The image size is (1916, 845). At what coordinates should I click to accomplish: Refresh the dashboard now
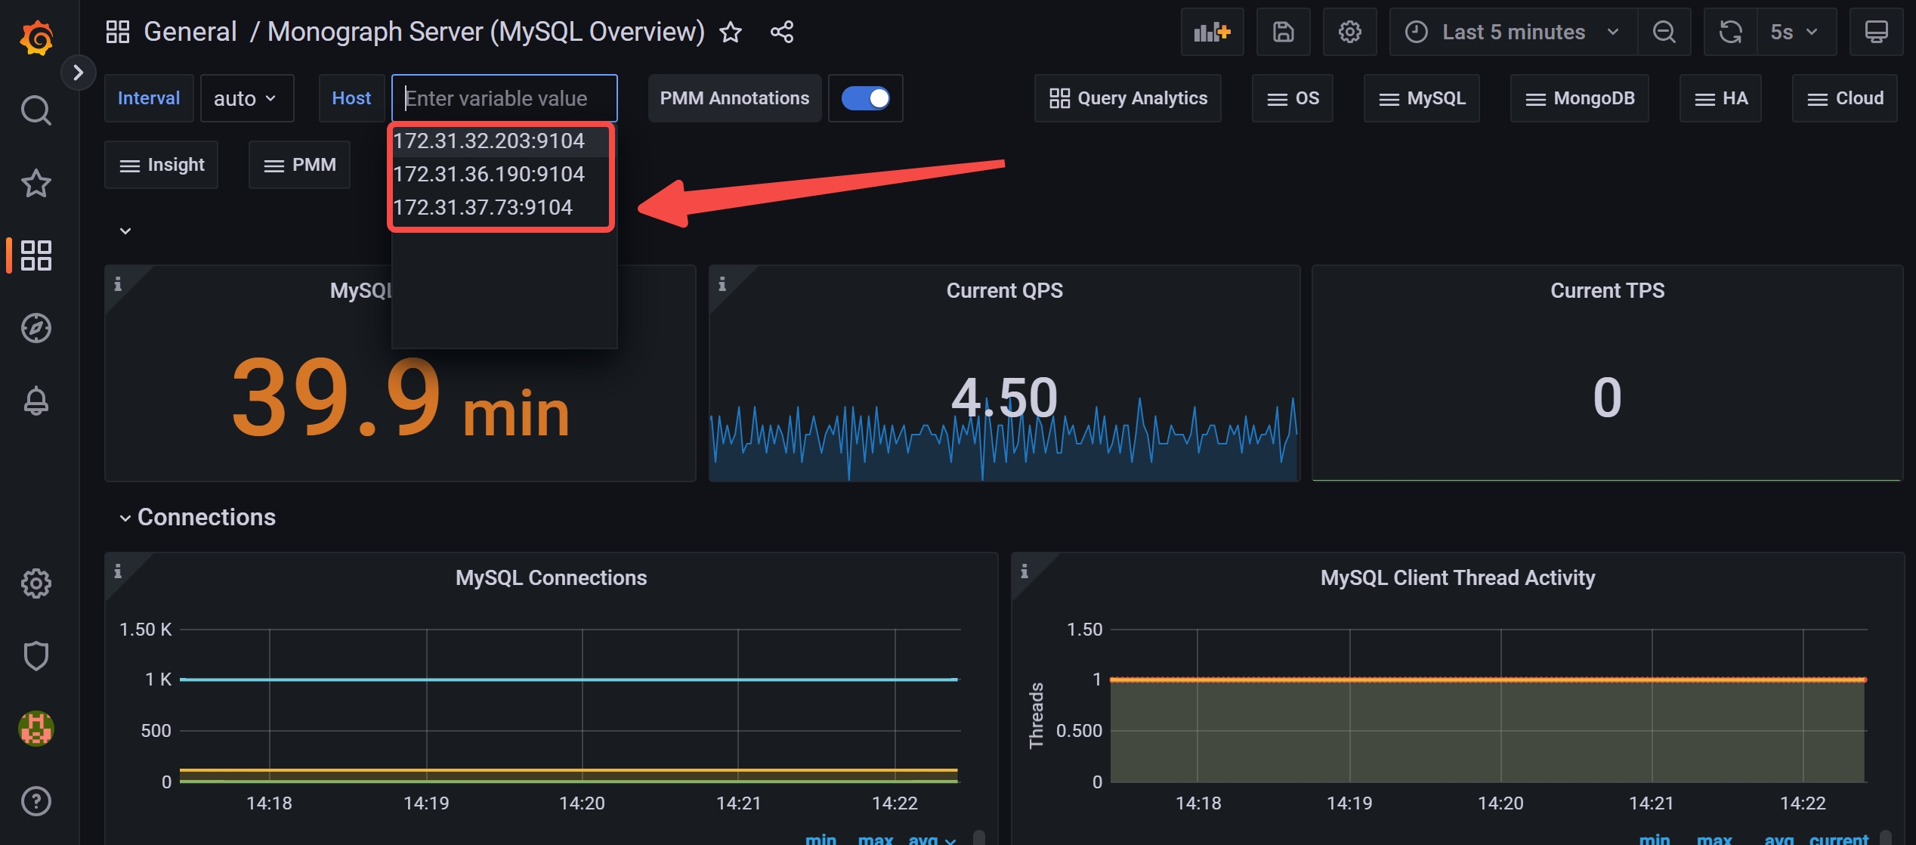[1730, 32]
